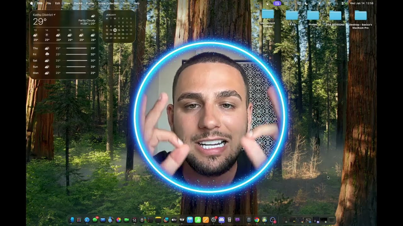
Task: Open the Docks menu
Action: coord(78,3)
